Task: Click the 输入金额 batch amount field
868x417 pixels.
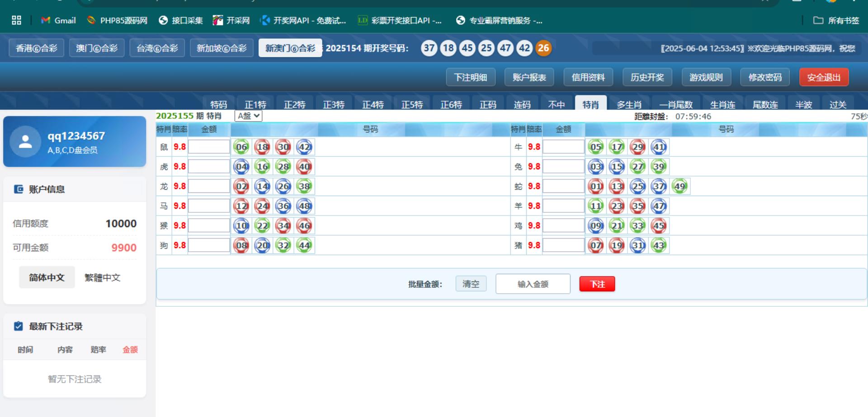Action: click(533, 284)
